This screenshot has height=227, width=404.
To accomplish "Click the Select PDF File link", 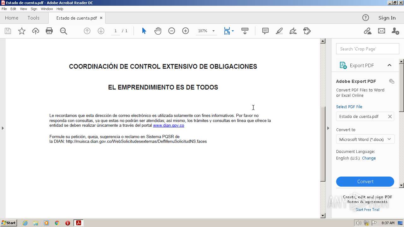I will tap(349, 107).
